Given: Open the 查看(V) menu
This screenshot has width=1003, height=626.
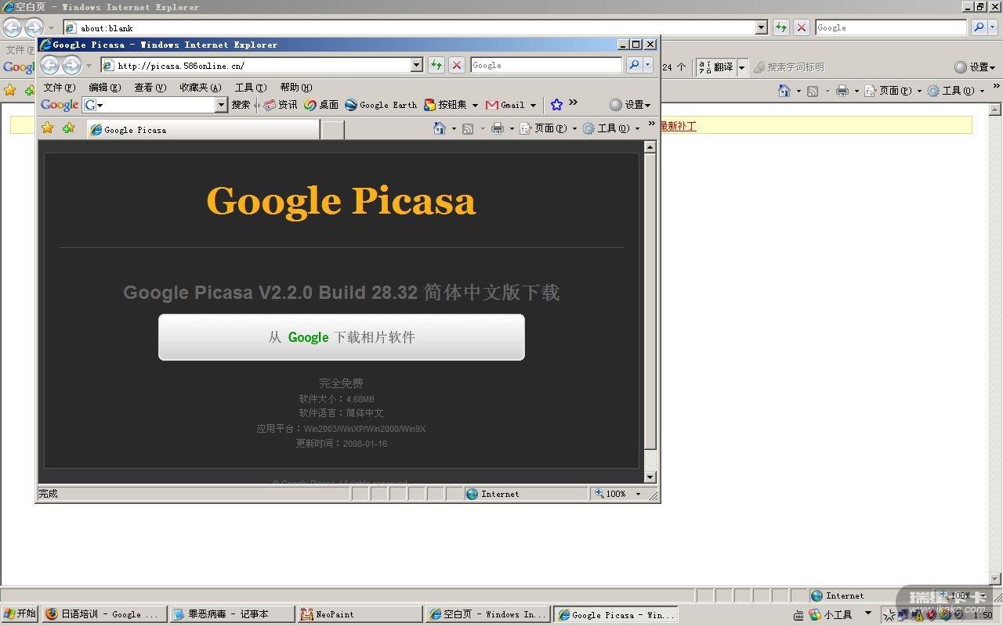Looking at the screenshot, I should [150, 88].
